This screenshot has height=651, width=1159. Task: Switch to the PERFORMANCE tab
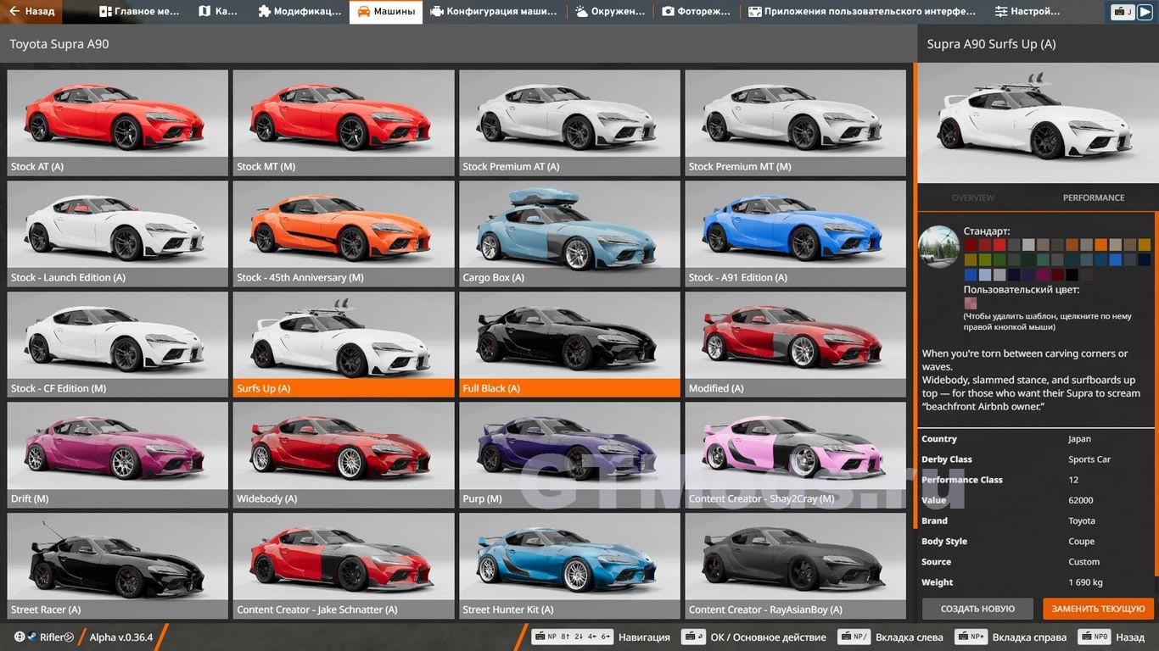tap(1094, 198)
